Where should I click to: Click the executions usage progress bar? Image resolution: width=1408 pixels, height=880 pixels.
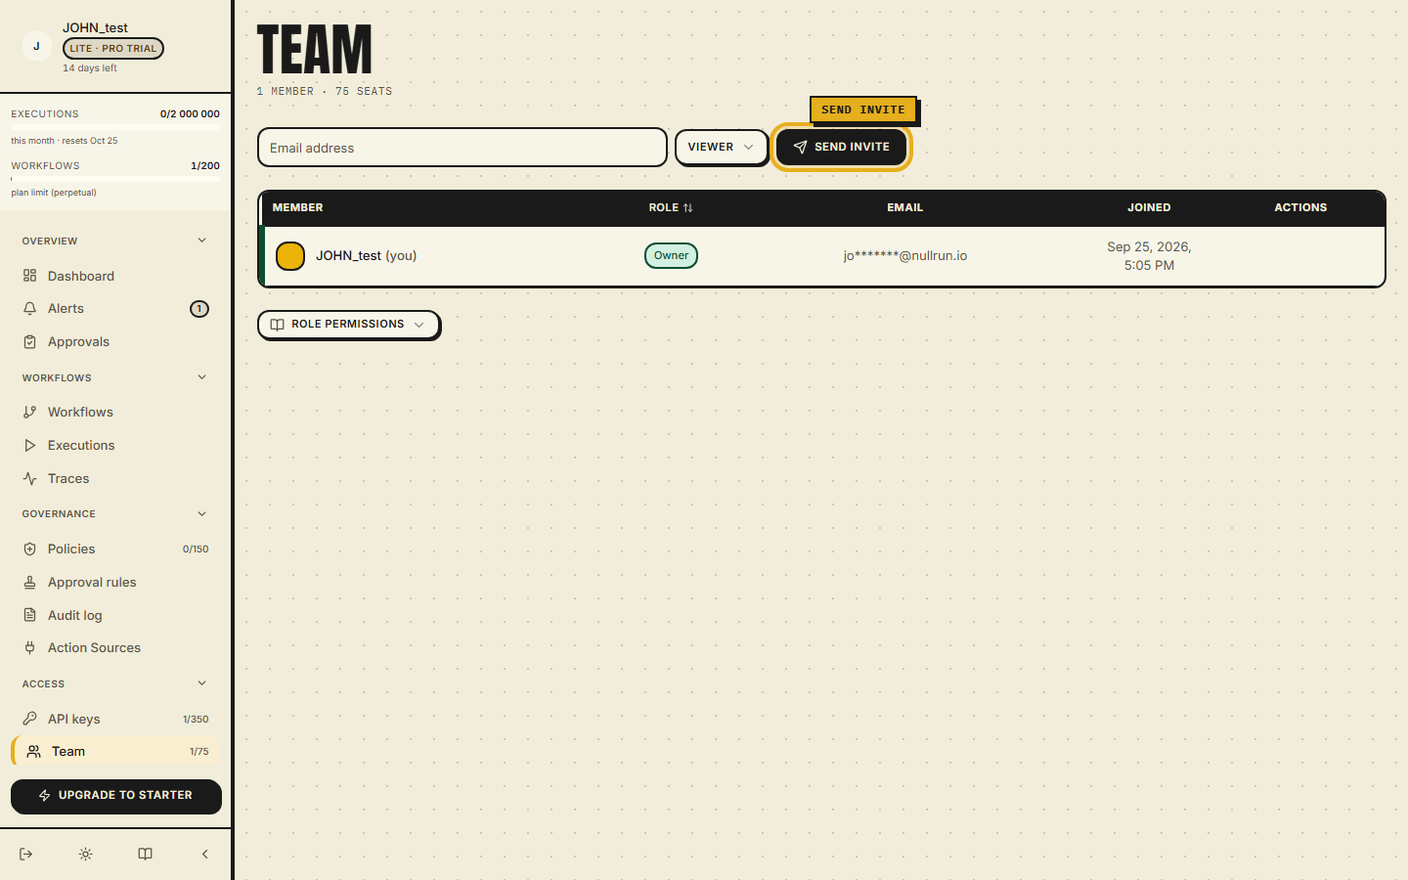pyautogui.click(x=115, y=127)
